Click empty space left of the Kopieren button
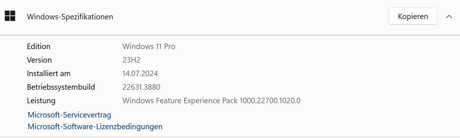This screenshot has height=138, width=460. point(257,16)
